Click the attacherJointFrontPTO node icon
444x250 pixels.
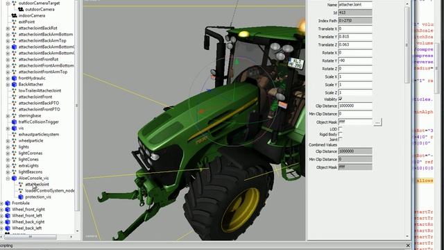click(x=14, y=110)
